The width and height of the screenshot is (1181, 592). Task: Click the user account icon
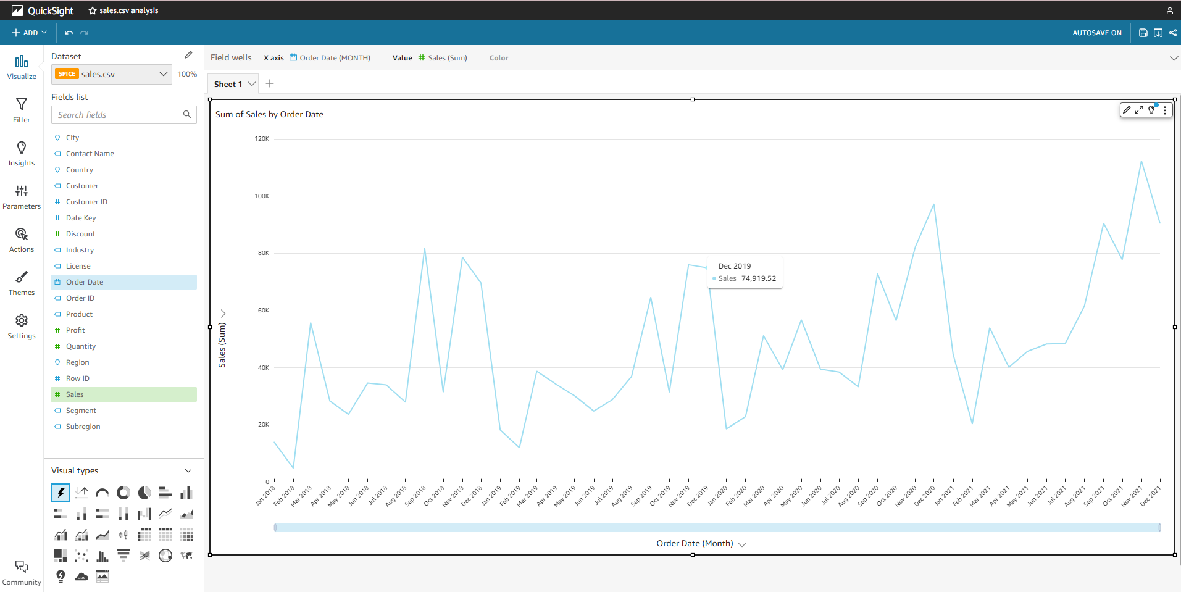[1169, 10]
